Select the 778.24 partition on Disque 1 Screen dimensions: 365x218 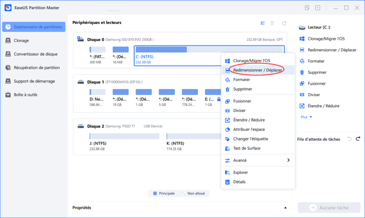[190, 98]
